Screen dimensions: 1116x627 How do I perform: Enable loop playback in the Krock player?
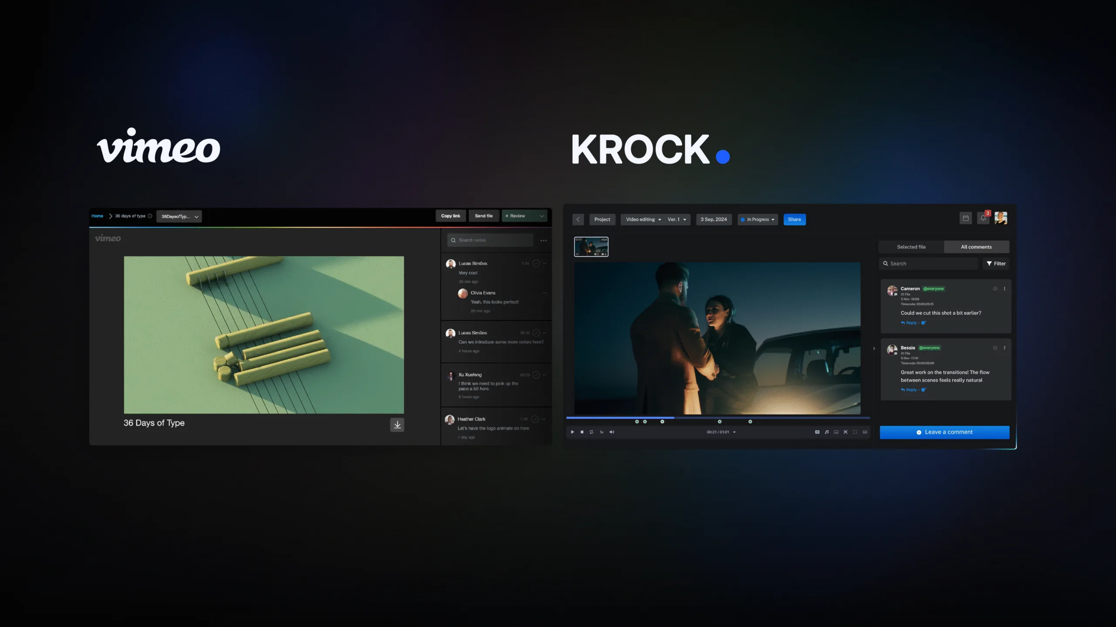pyautogui.click(x=592, y=431)
